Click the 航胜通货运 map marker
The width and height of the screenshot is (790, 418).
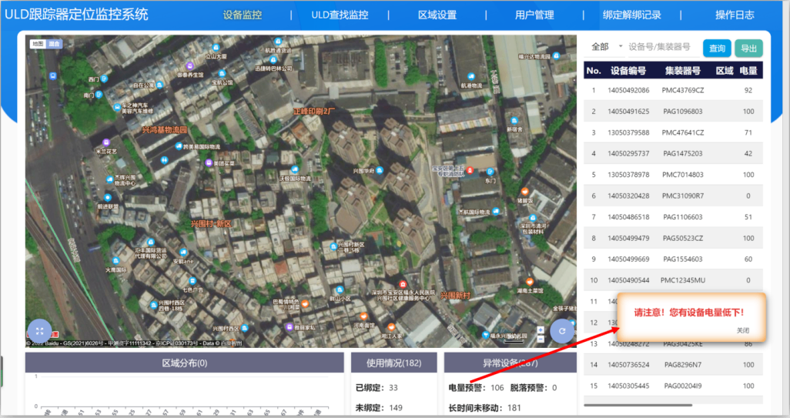(278, 42)
